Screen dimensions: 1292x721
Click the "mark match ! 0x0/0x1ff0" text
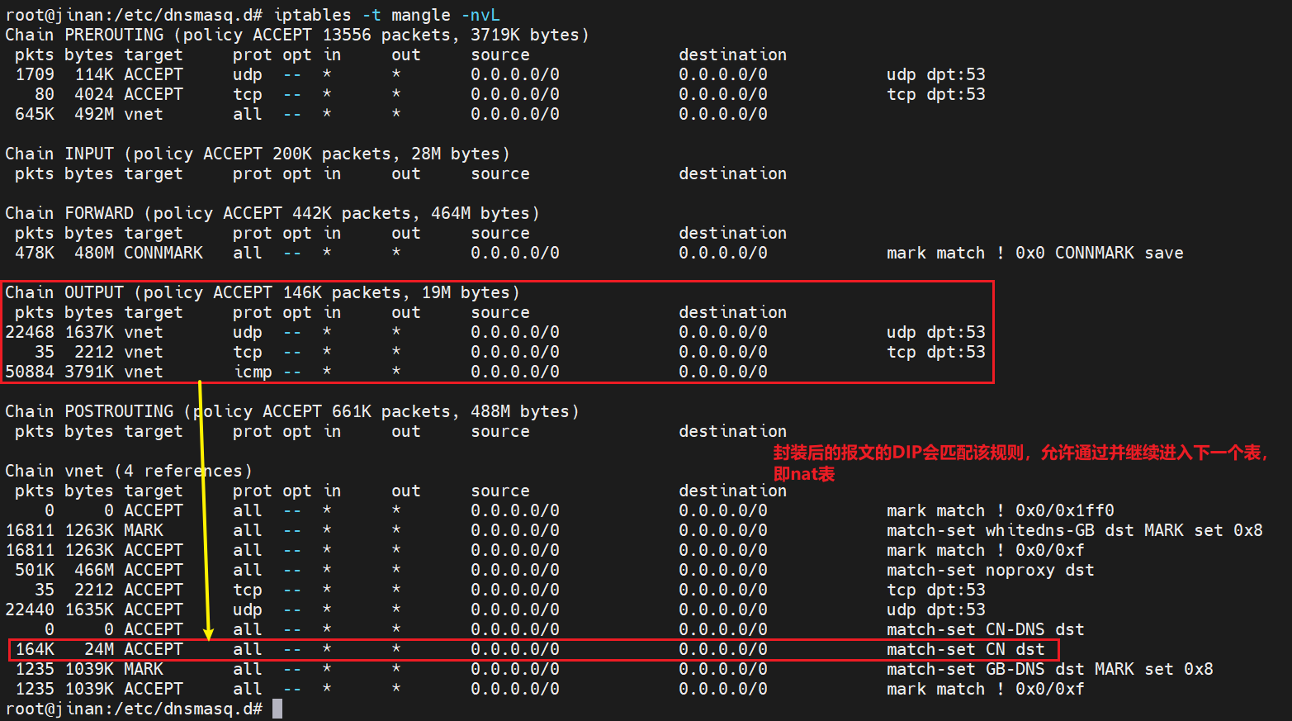pos(1000,510)
